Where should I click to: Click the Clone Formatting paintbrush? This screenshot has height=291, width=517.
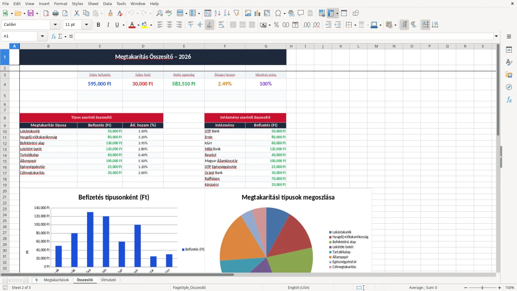110,13
